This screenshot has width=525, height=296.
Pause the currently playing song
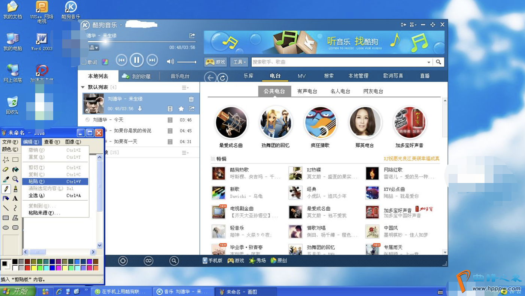tap(137, 60)
